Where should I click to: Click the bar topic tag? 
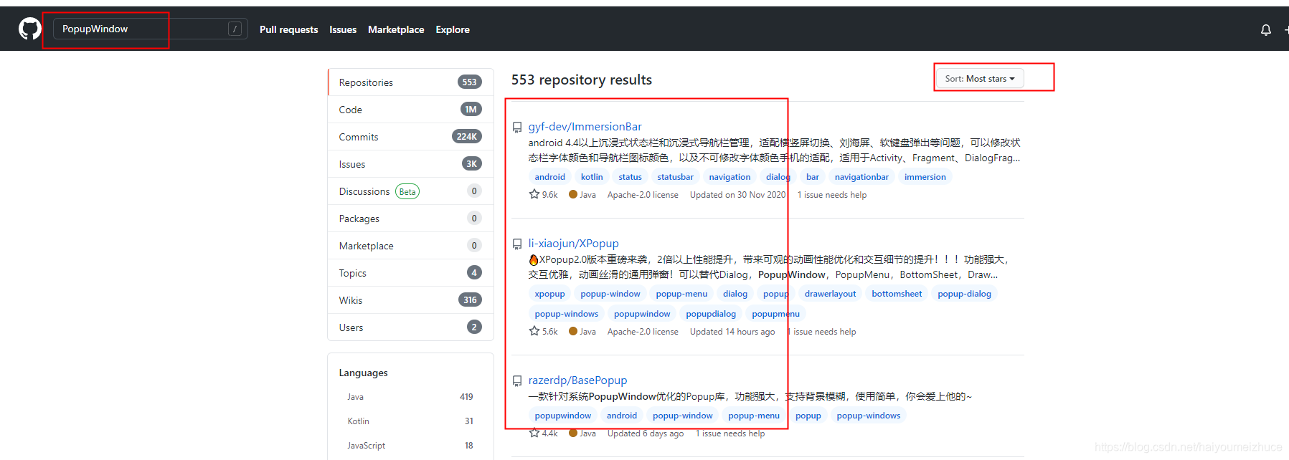point(812,177)
